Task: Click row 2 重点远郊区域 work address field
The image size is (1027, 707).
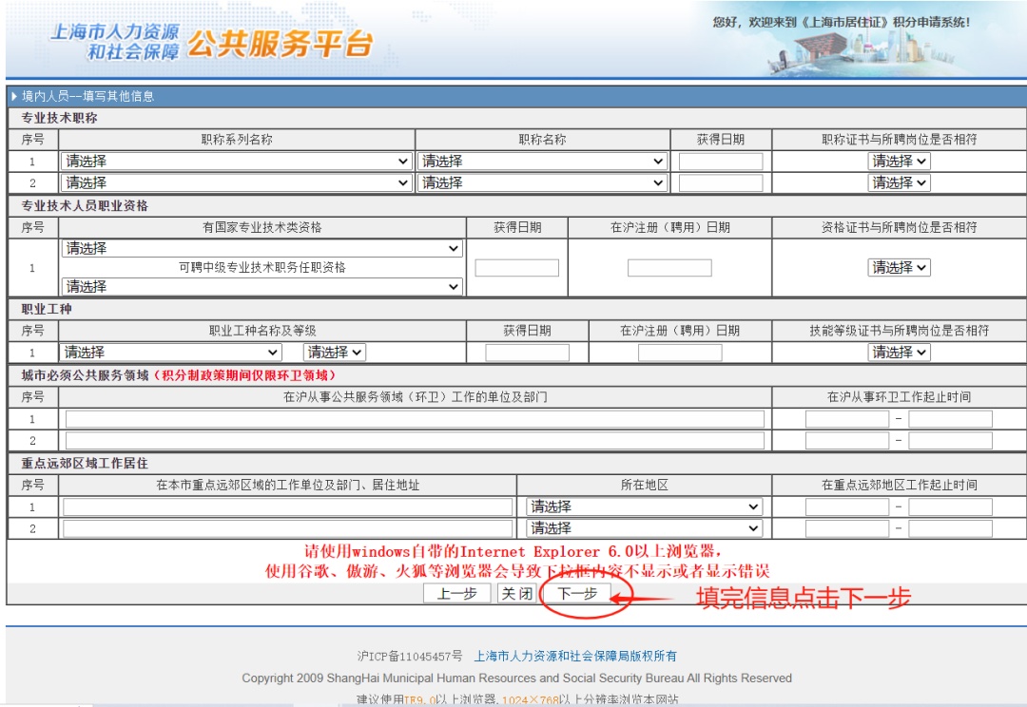Action: pos(288,528)
